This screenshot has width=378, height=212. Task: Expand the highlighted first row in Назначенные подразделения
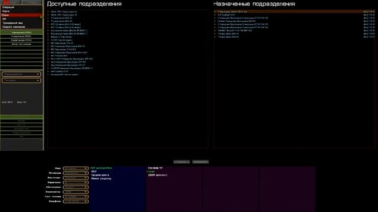click(x=215, y=12)
